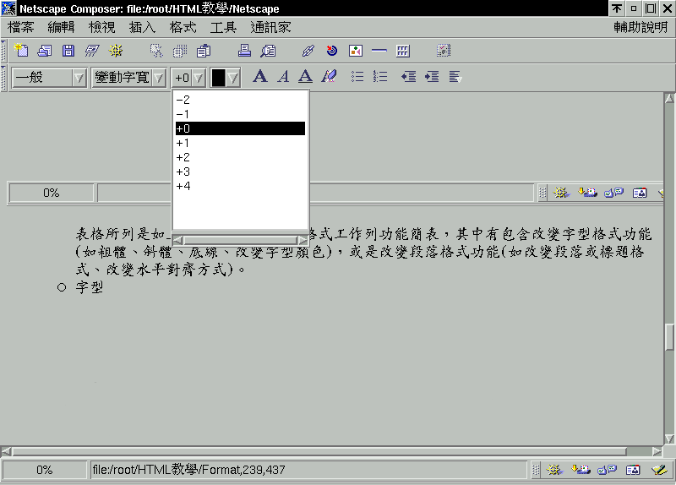676x485 pixels.
Task: Open the 通訊家 menu
Action: 270,27
